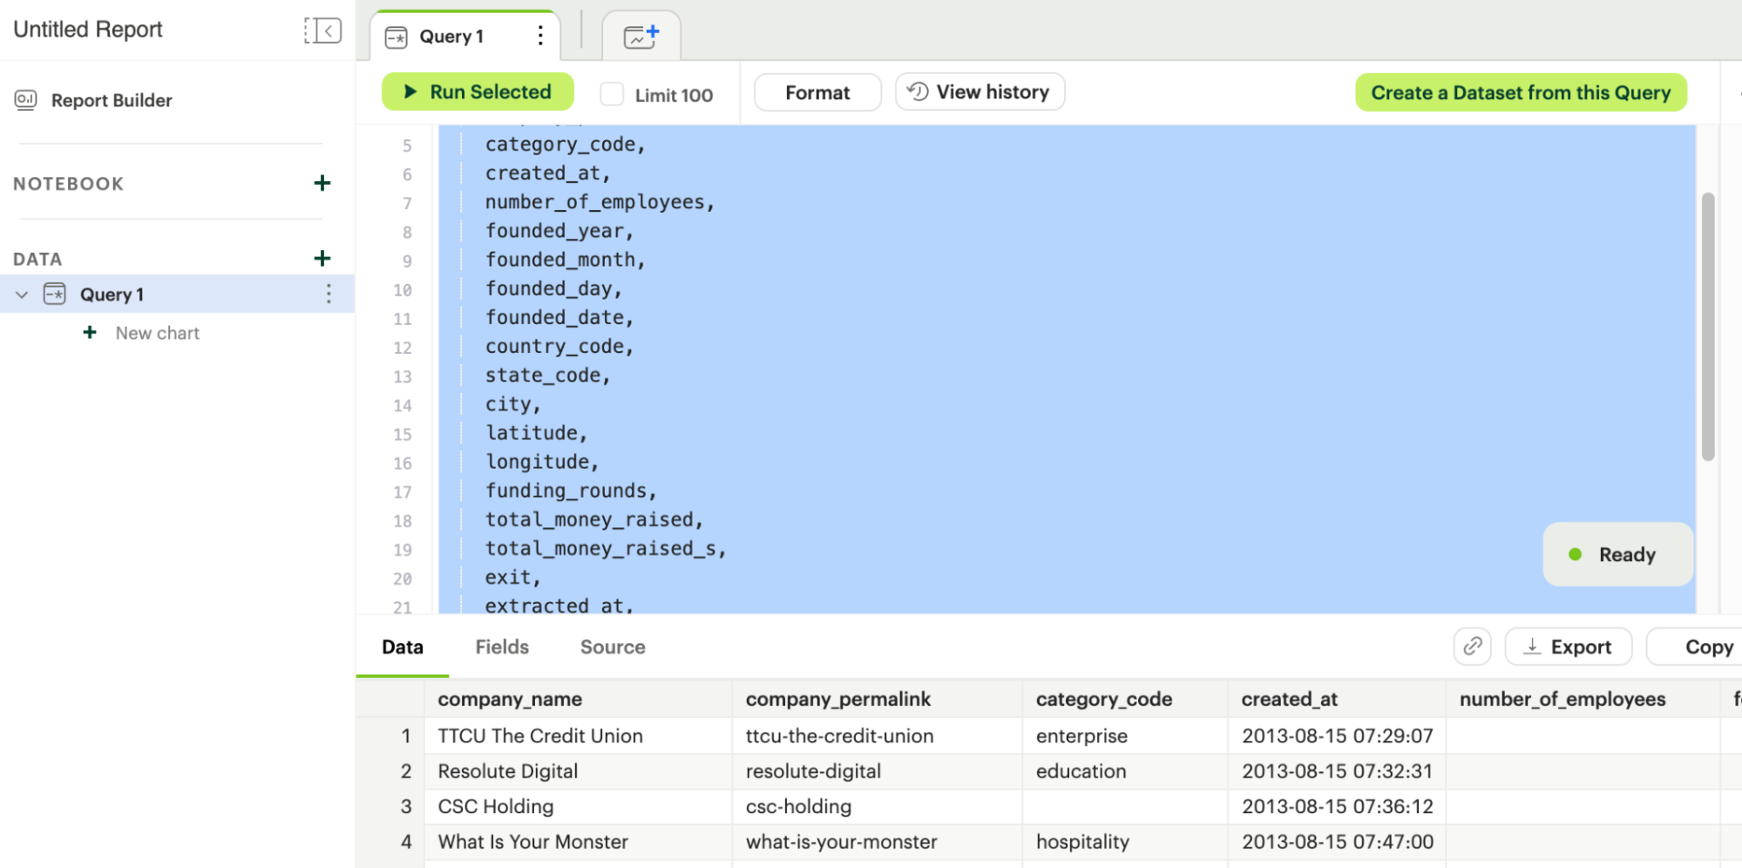1742x868 pixels.
Task: Open the Report Builder icon
Action: point(26,100)
